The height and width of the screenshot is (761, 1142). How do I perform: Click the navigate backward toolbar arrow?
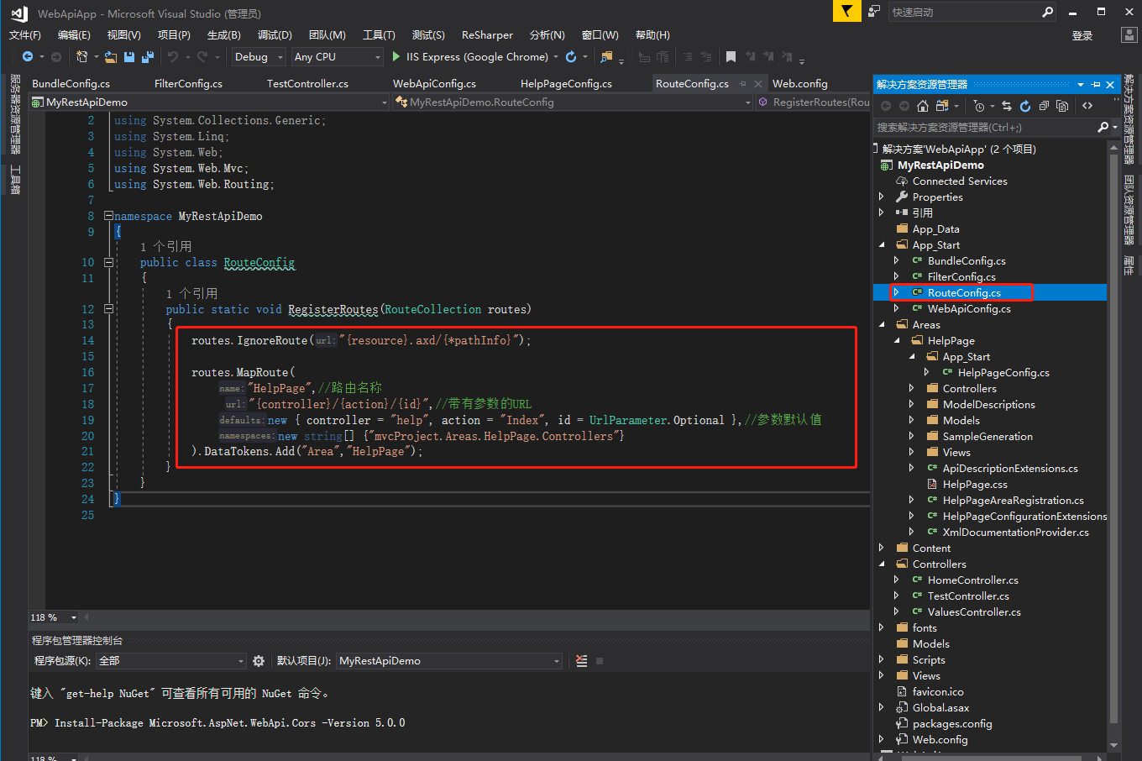tap(28, 57)
